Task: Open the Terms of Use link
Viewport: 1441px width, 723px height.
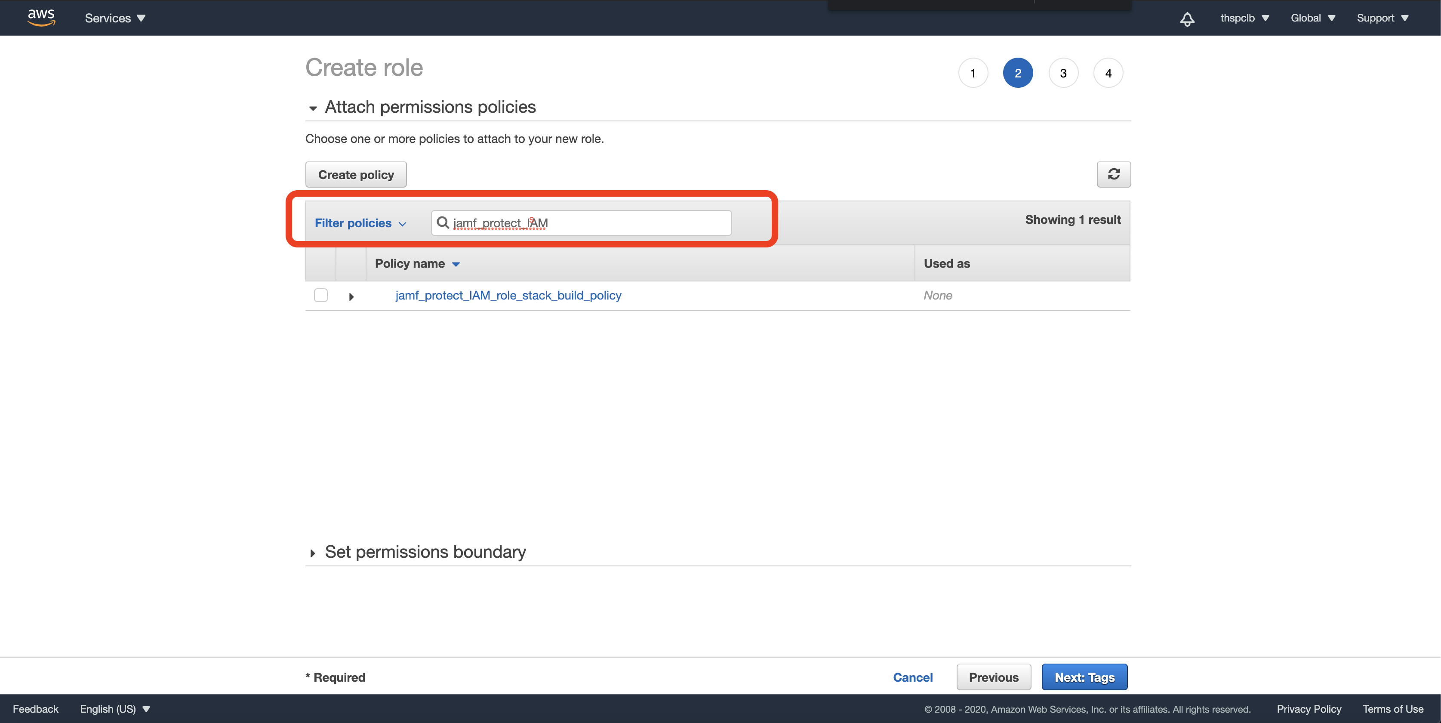Action: (x=1392, y=708)
